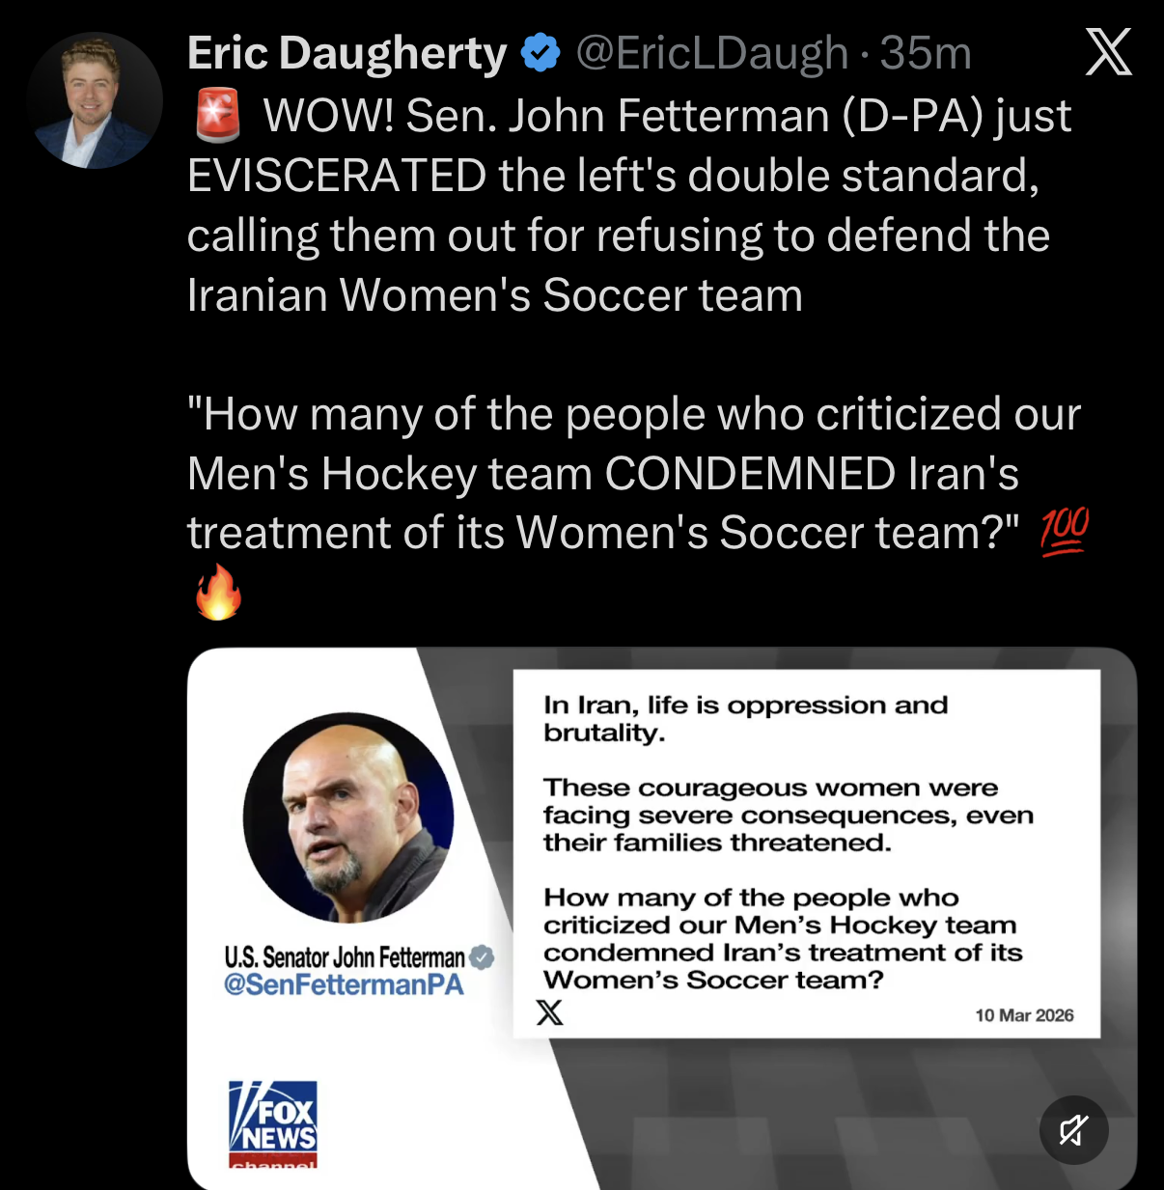Image resolution: width=1164 pixels, height=1190 pixels.
Task: Play the embedded Fox News video
Action: coord(662,919)
